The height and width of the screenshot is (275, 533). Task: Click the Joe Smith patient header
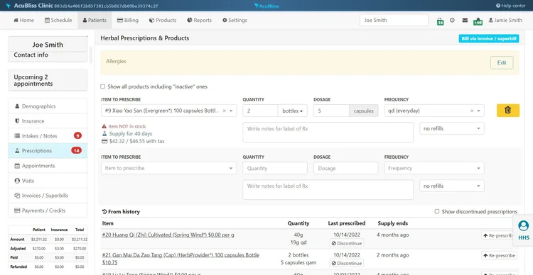click(48, 45)
